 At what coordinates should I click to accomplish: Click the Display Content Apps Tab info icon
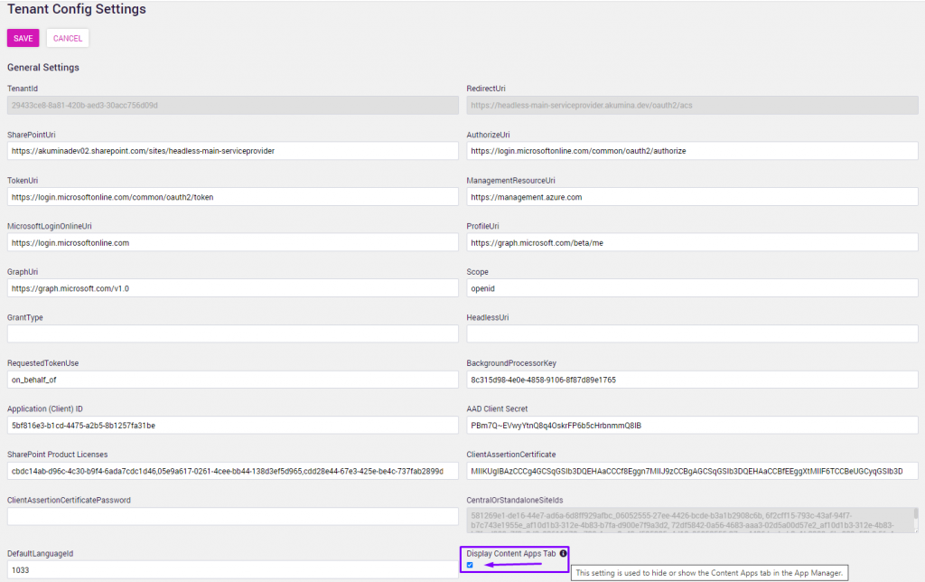click(x=563, y=553)
